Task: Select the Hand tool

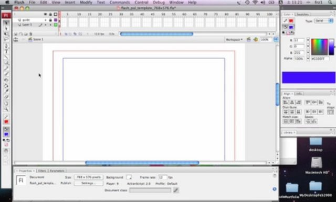Action: (6, 104)
